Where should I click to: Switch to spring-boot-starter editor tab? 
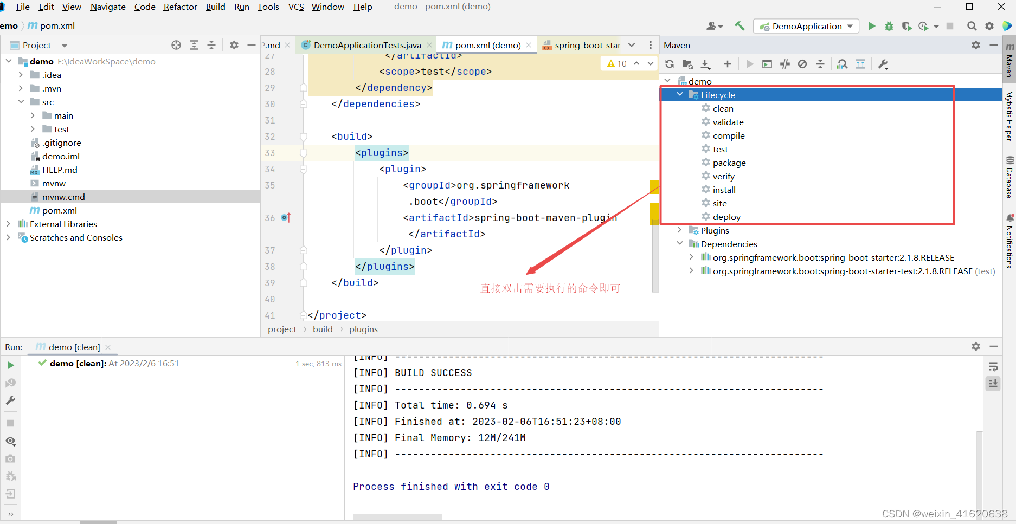(581, 45)
